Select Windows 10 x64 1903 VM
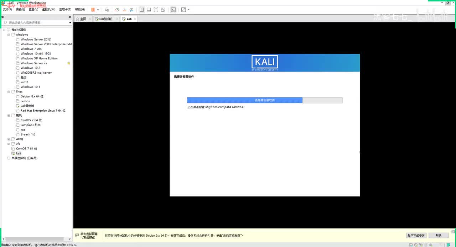456x247 pixels. click(35, 54)
